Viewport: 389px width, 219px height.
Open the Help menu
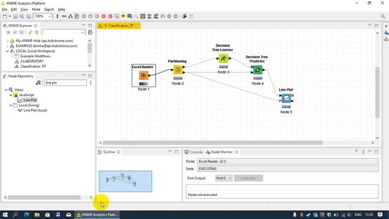click(61, 10)
